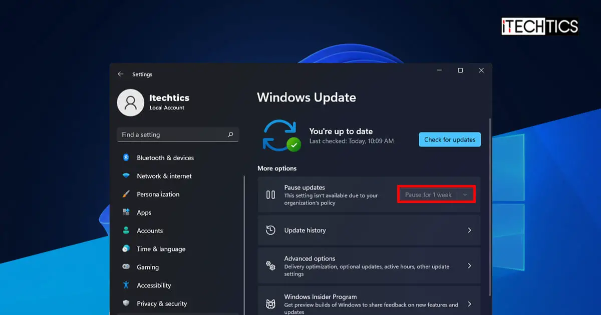The height and width of the screenshot is (315, 601).
Task: Type in Find a setting search box
Action: (x=170, y=134)
